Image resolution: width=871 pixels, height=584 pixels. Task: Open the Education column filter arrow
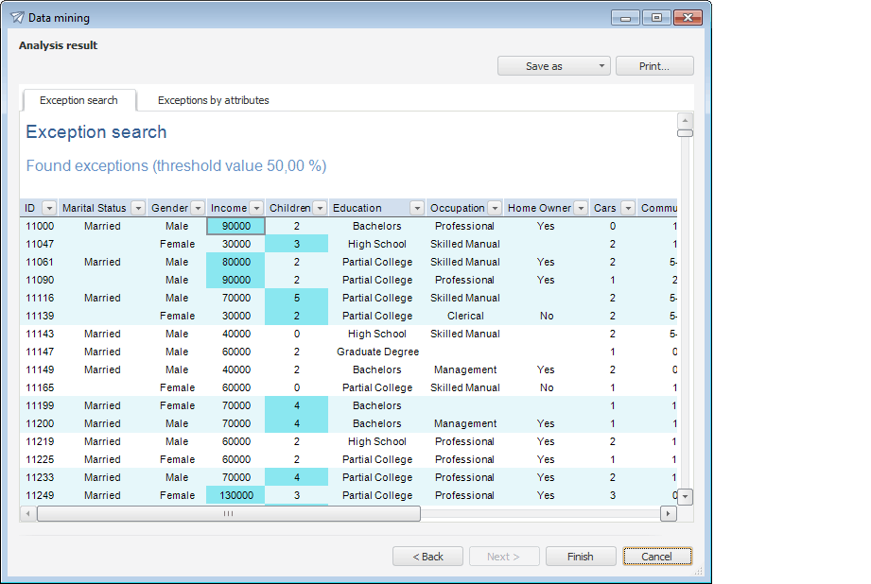click(x=416, y=208)
